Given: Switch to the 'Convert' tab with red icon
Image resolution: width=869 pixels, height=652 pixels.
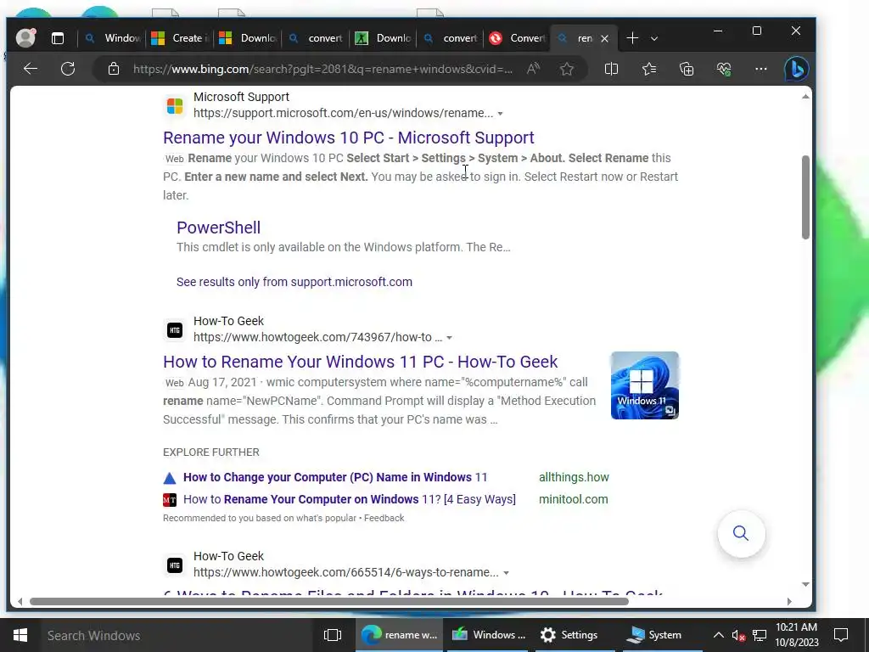Looking at the screenshot, I should [519, 38].
